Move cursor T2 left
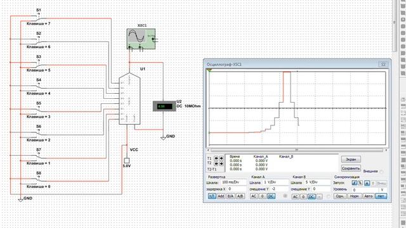The height and width of the screenshot is (228, 406). coord(216,163)
